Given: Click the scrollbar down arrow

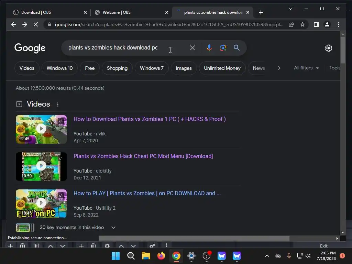Looking at the screenshot, I should pyautogui.click(x=343, y=232).
